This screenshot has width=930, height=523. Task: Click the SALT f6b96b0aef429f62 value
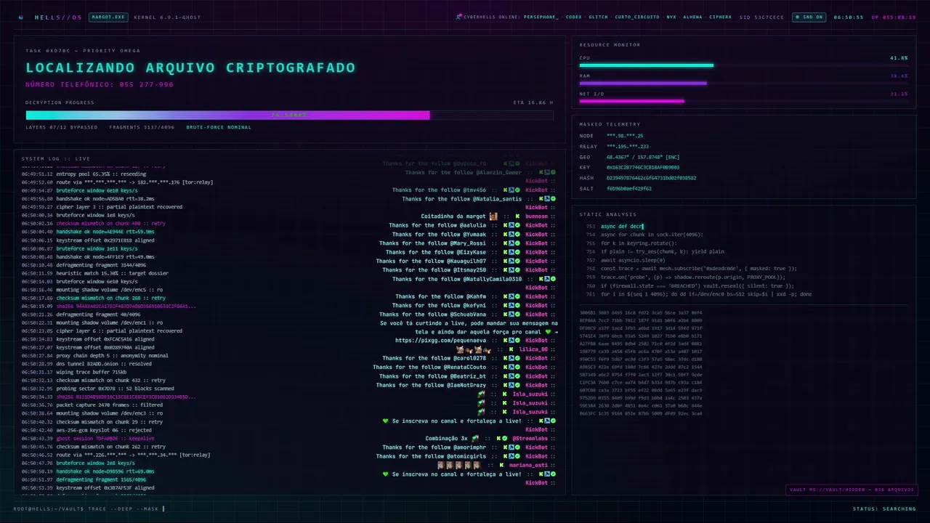628,188
